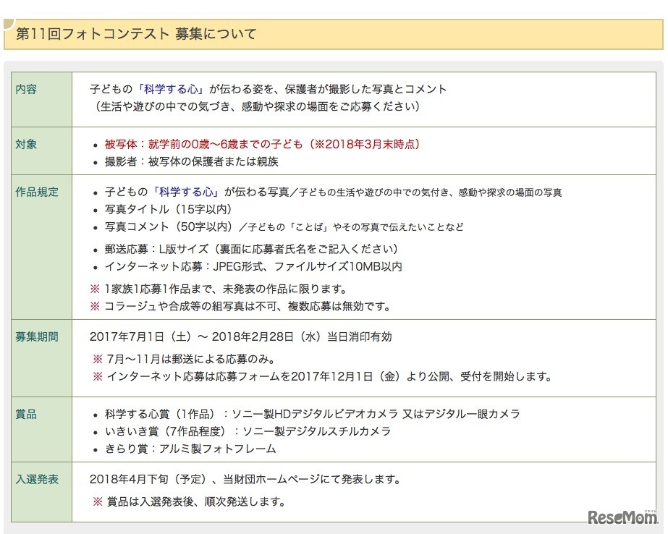Select the heading 第11回フォトコンテスト 募集について
This screenshot has height=534, width=668.
(x=136, y=33)
